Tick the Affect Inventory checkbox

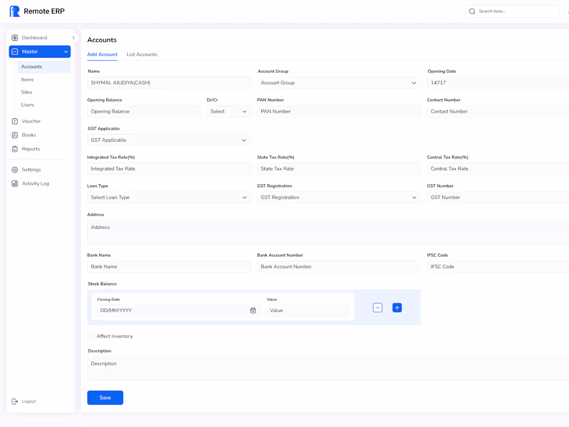coord(90,336)
